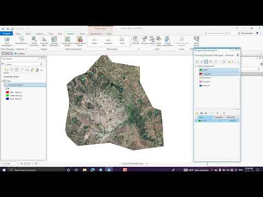263x197 pixels.
Task: Collapse the selected raster layer in Contents
Action: pyautogui.click(x=4, y=85)
